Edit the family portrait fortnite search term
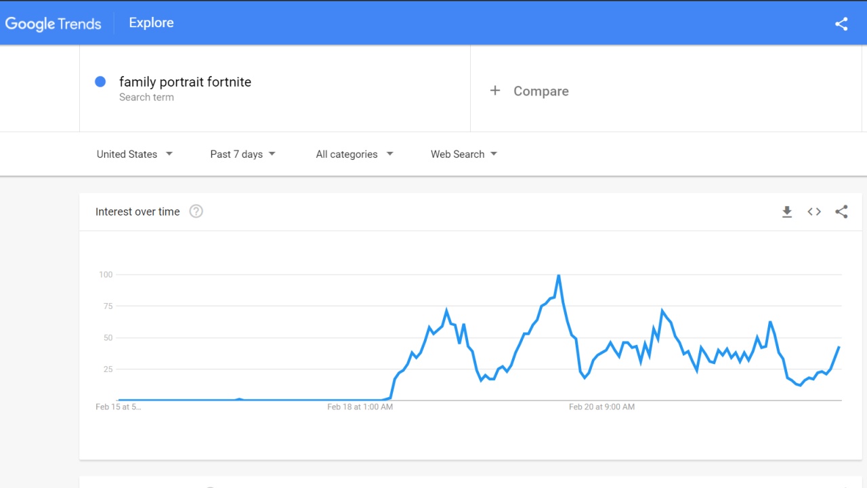The height and width of the screenshot is (488, 867). coord(185,82)
